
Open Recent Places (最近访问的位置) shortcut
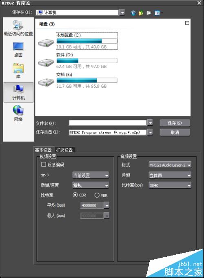pos(18,28)
